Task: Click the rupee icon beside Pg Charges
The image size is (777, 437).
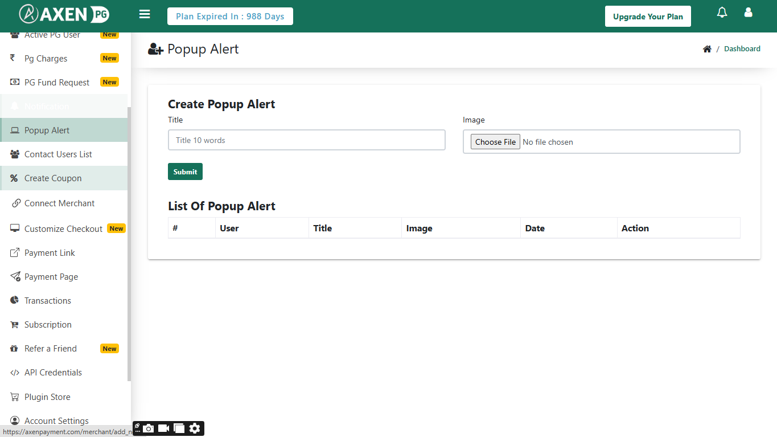Action: (13, 58)
